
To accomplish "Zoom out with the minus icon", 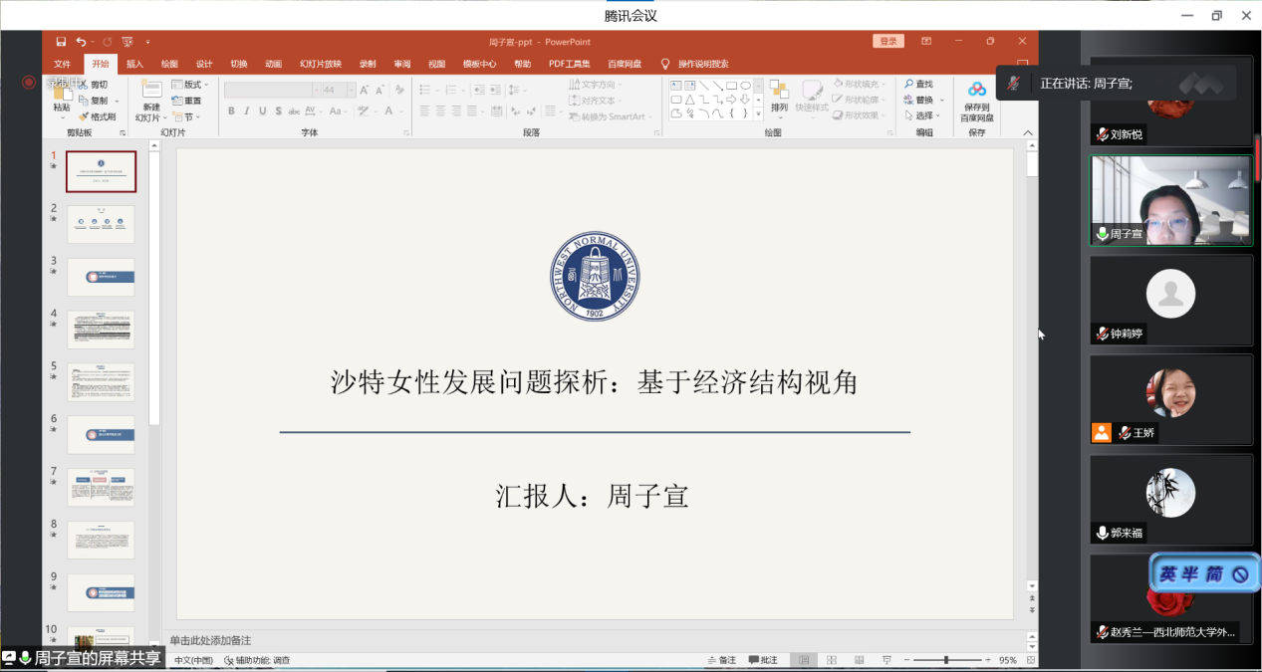I will click(906, 660).
